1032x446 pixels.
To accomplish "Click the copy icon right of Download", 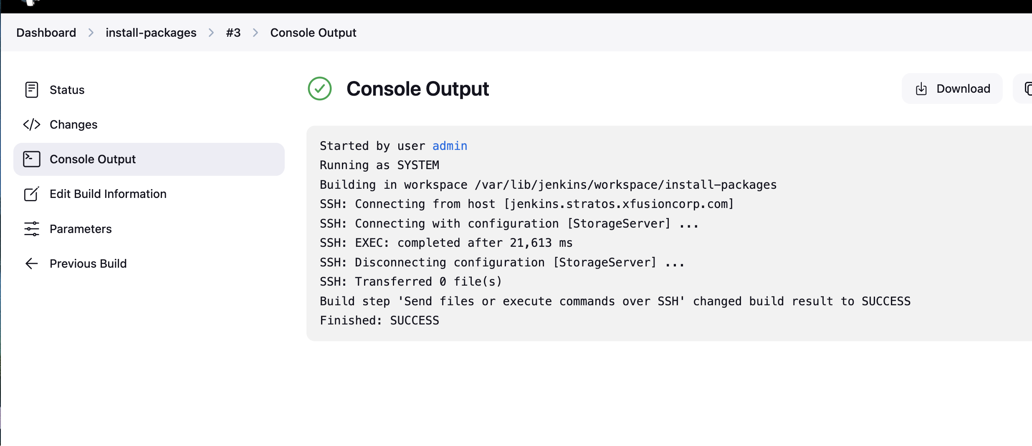I will (x=1028, y=89).
